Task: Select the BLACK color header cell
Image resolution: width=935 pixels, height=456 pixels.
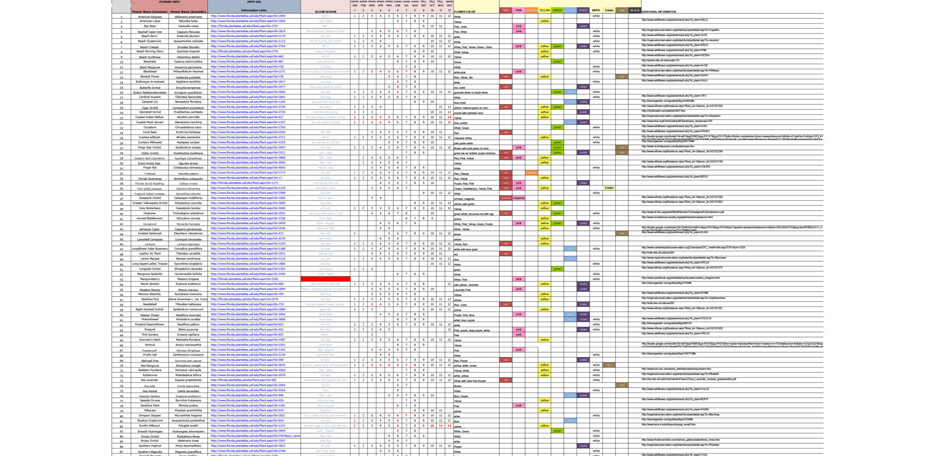Action: point(634,10)
